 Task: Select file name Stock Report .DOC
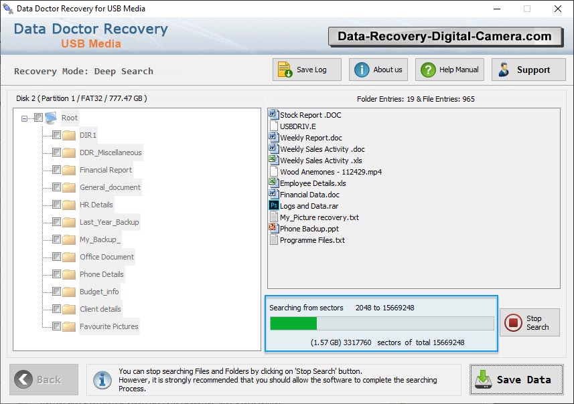(310, 115)
